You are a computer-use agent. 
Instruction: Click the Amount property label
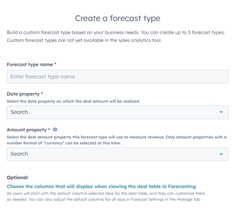click(x=27, y=130)
